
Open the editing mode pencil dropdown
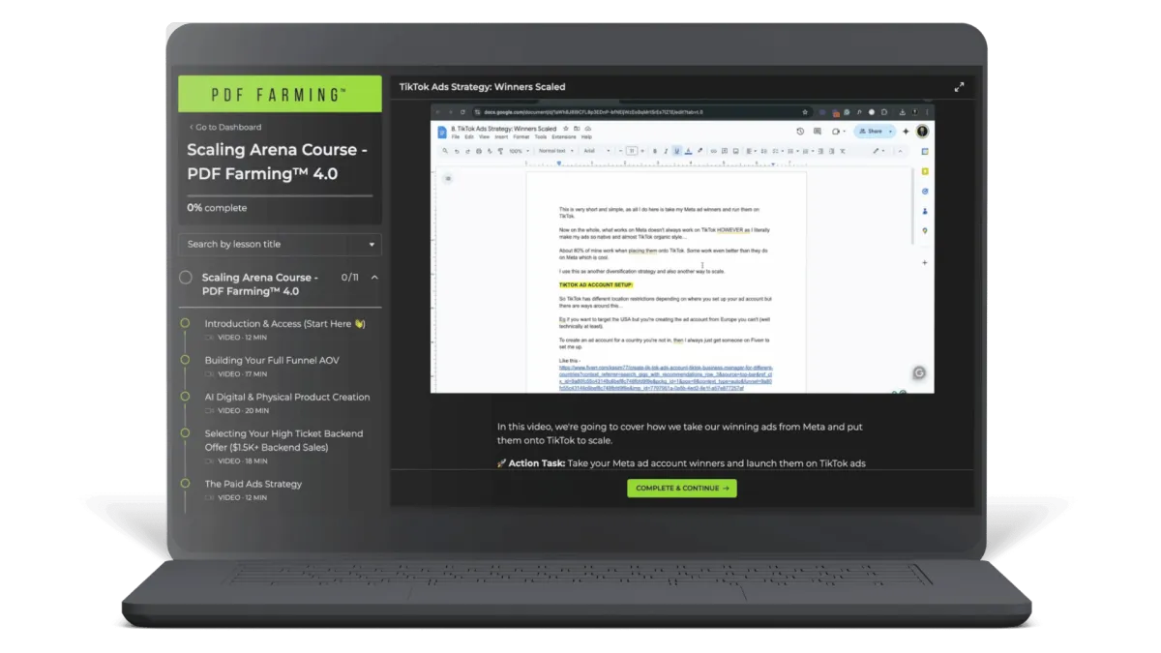pos(878,151)
